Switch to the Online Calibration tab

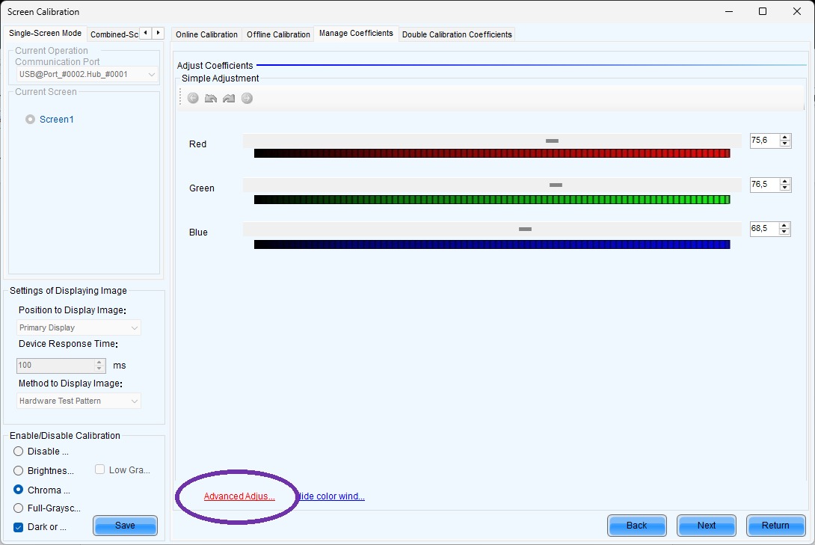[206, 34]
